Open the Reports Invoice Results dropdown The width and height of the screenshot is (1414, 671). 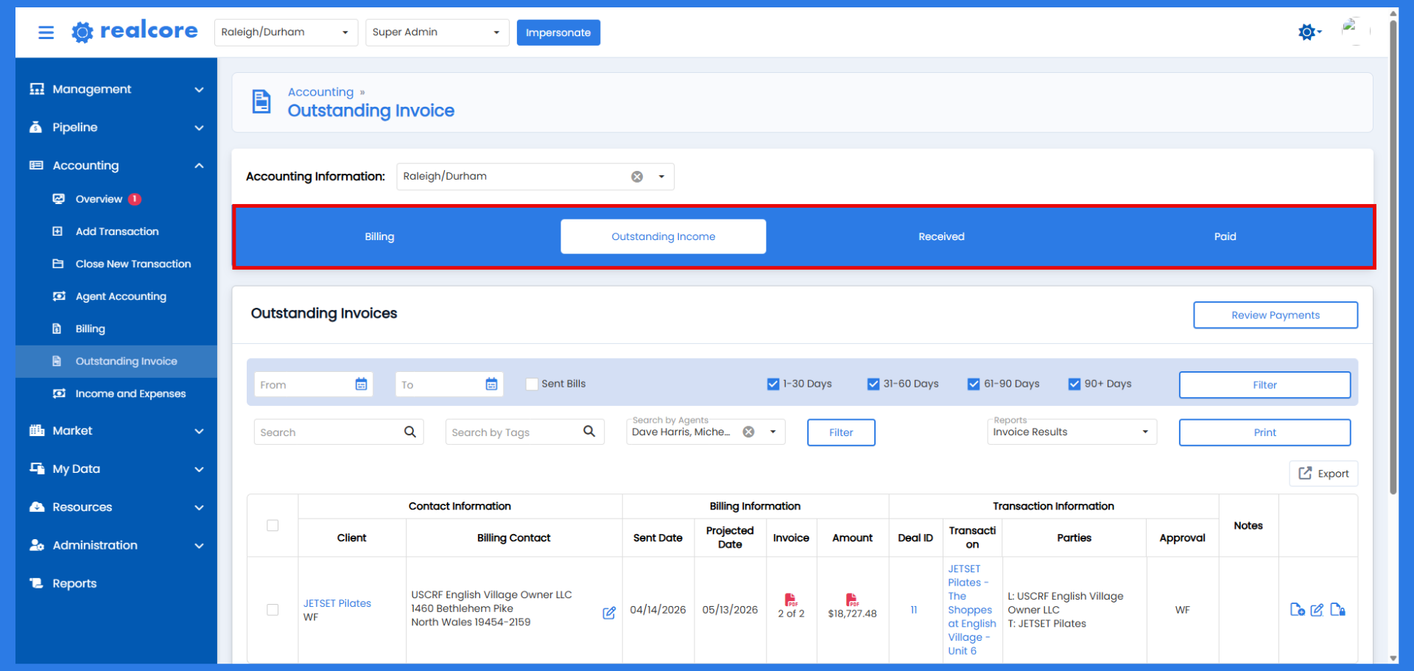point(1072,432)
